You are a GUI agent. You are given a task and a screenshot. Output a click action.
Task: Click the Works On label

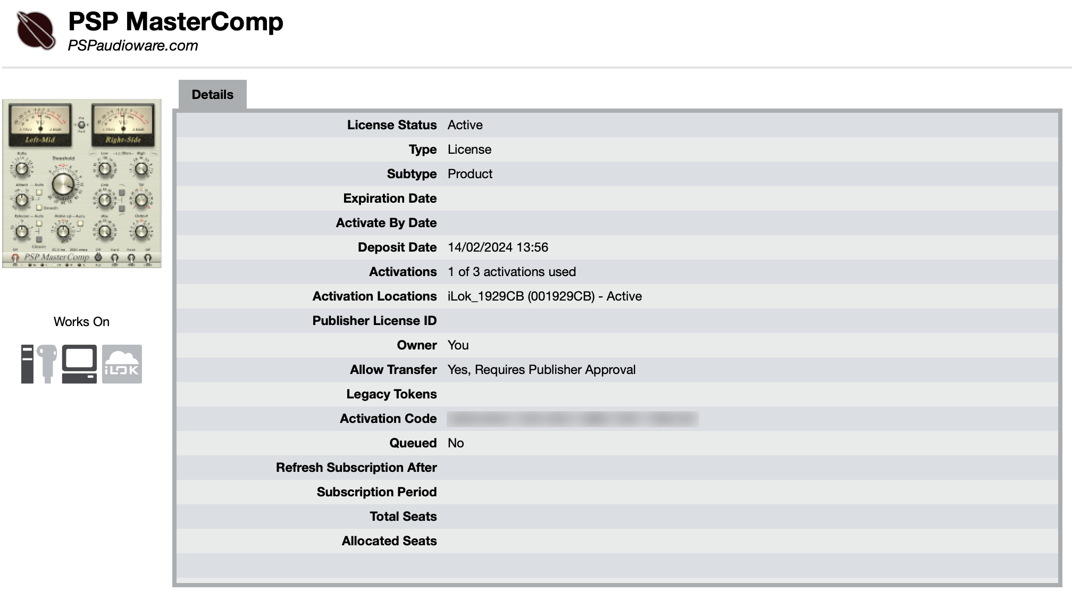tap(81, 322)
